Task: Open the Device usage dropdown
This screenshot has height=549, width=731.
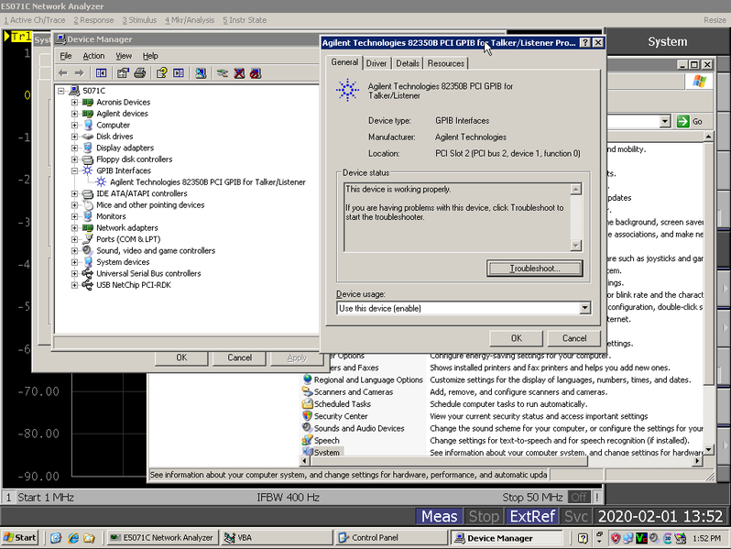Action: (x=584, y=309)
